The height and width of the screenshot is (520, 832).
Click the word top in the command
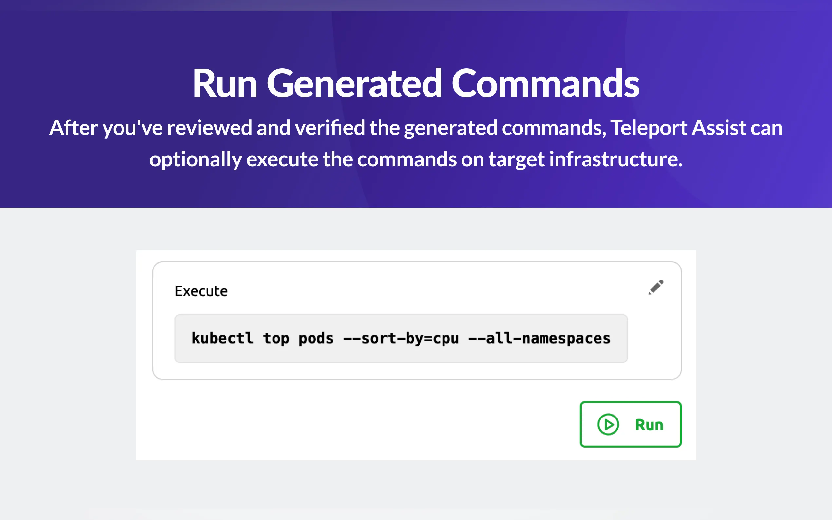point(276,338)
